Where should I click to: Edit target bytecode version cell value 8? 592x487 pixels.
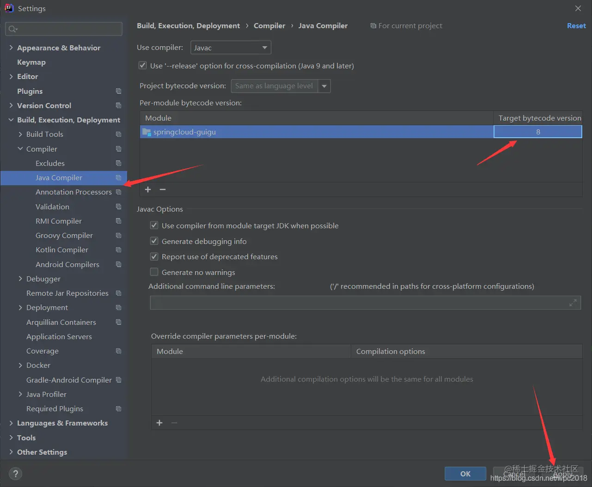tap(538, 132)
